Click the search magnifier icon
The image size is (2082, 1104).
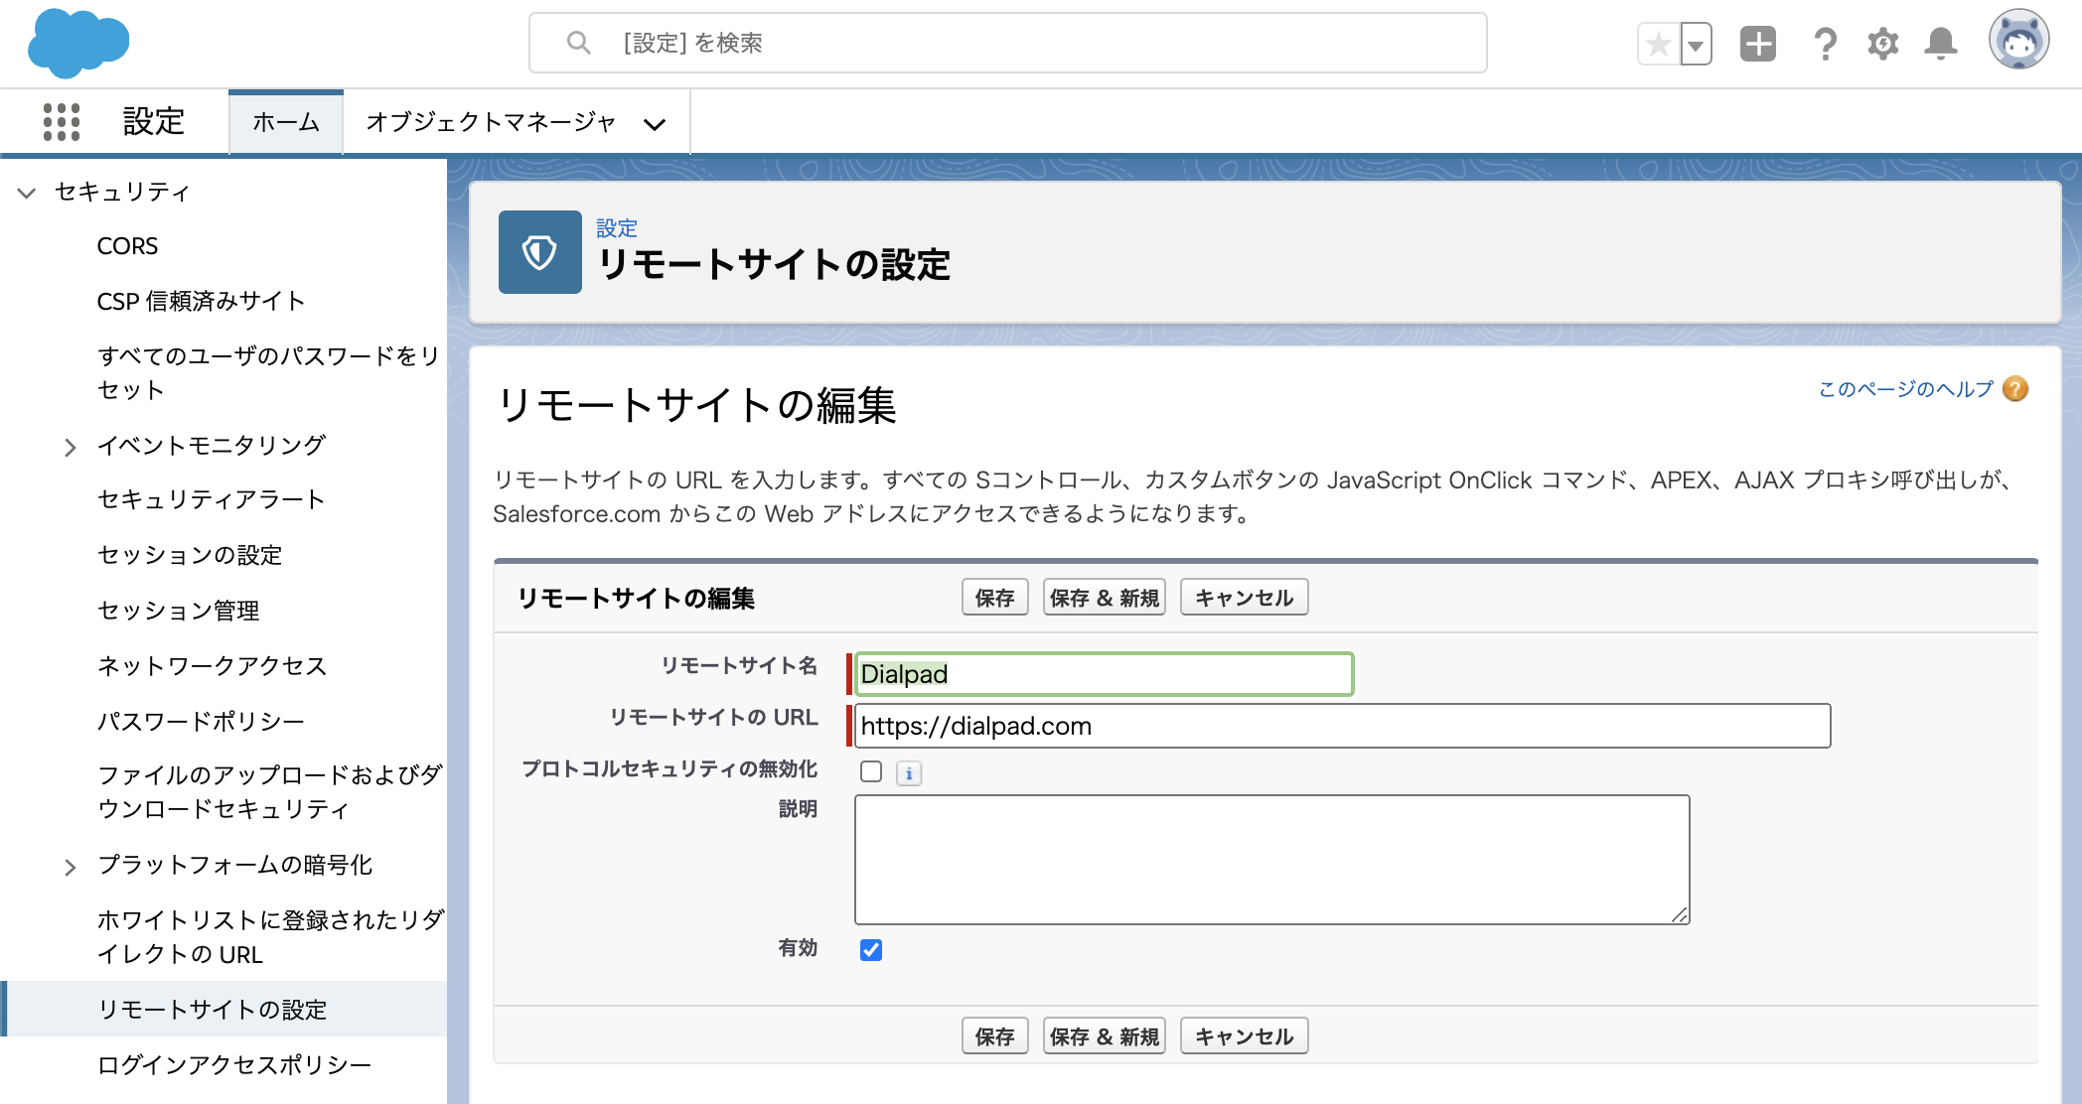point(578,43)
